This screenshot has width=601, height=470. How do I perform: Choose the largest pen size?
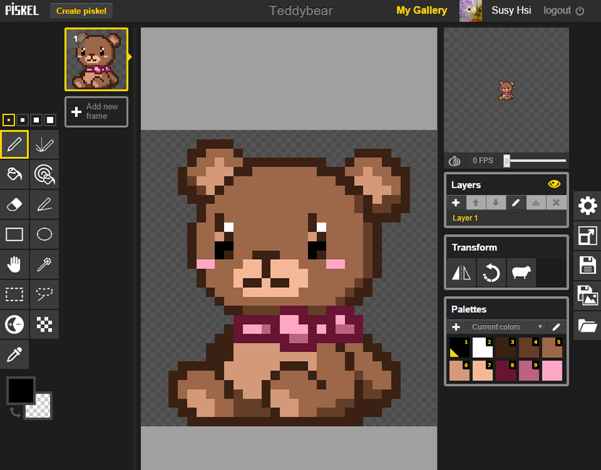coord(50,120)
